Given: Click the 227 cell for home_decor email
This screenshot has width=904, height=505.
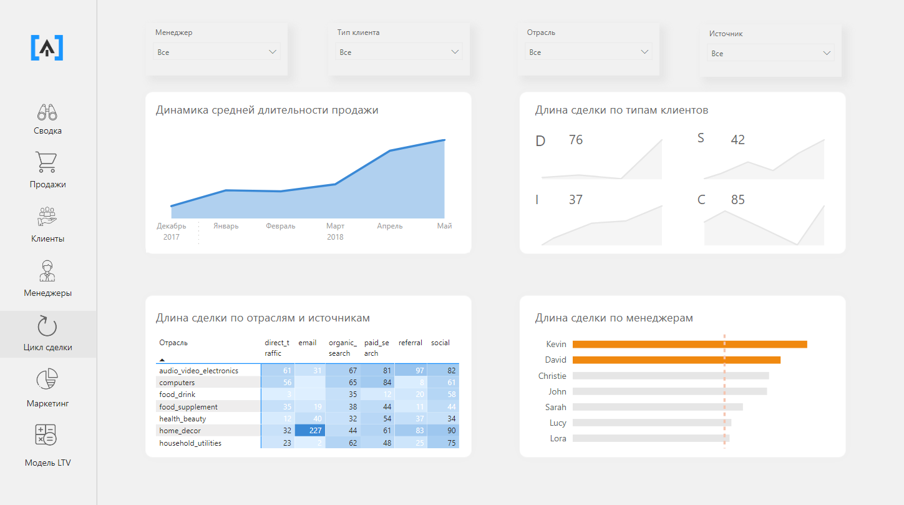Looking at the screenshot, I should [x=309, y=431].
